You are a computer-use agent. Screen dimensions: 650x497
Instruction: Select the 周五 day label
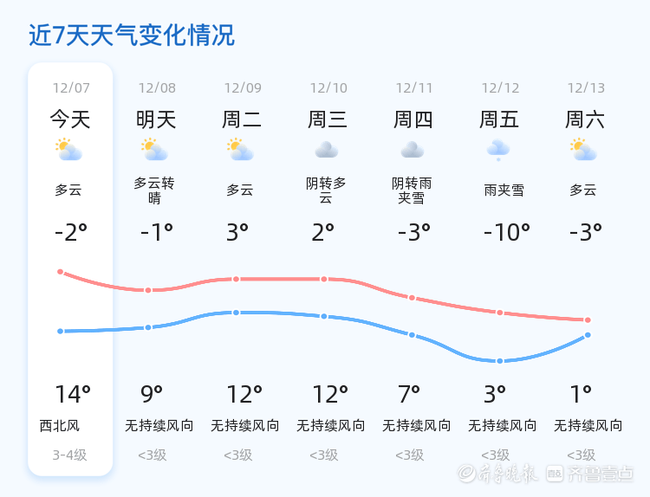click(x=499, y=119)
